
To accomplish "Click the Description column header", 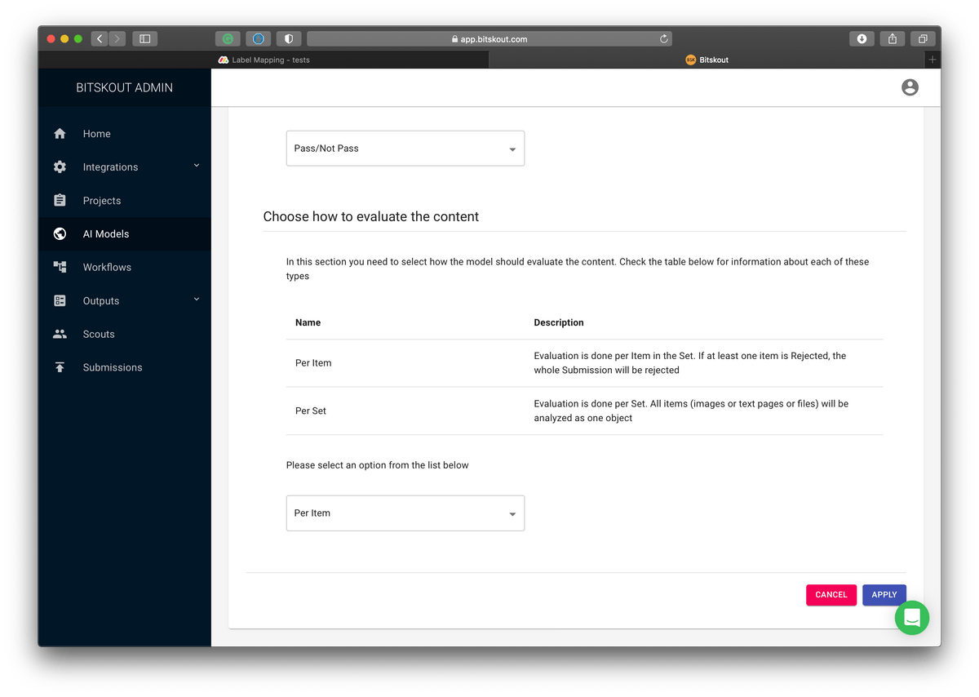I will click(x=559, y=322).
